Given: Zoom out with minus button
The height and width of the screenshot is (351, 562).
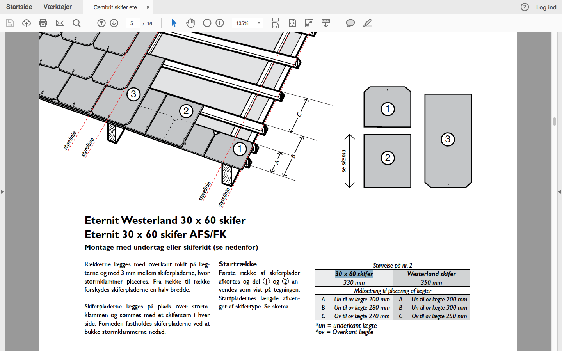Looking at the screenshot, I should [207, 23].
